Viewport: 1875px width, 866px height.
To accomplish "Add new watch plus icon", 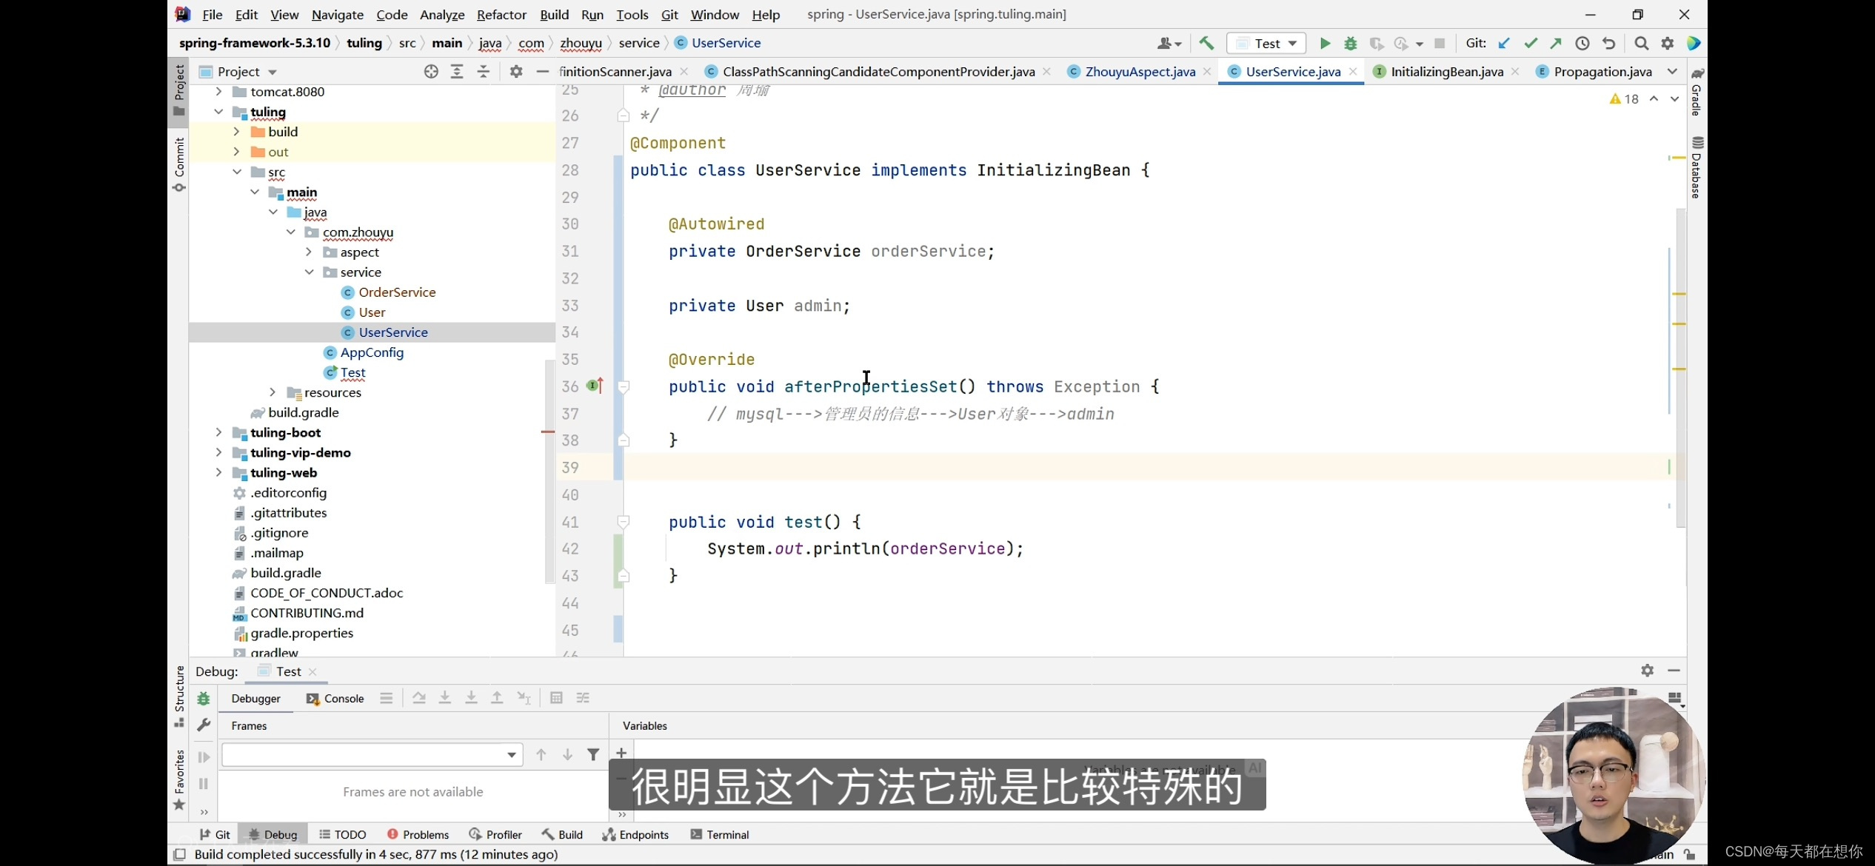I will click(x=621, y=753).
